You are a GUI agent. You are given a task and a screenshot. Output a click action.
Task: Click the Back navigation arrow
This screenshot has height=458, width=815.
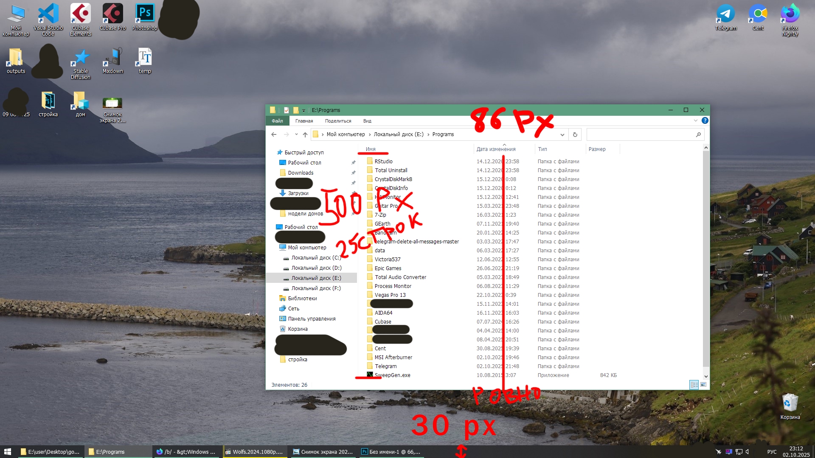point(274,135)
